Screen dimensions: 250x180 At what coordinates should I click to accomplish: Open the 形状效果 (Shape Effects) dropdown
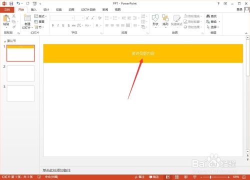(x=192, y=27)
